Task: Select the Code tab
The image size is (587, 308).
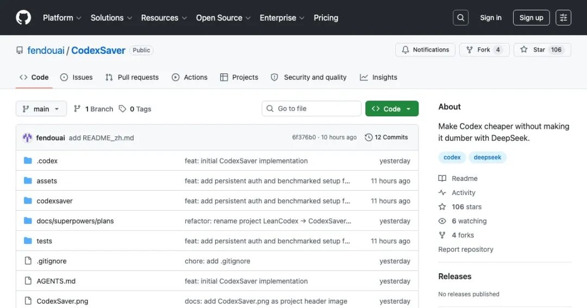Action: 34,77
